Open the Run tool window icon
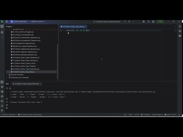Viewport: 183px width, 137px height. click(x=2, y=82)
